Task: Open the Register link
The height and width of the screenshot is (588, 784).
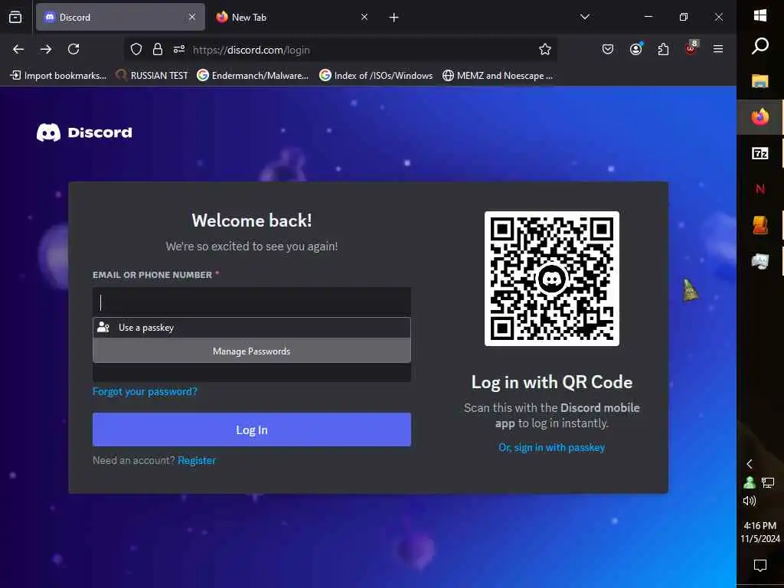Action: [197, 460]
